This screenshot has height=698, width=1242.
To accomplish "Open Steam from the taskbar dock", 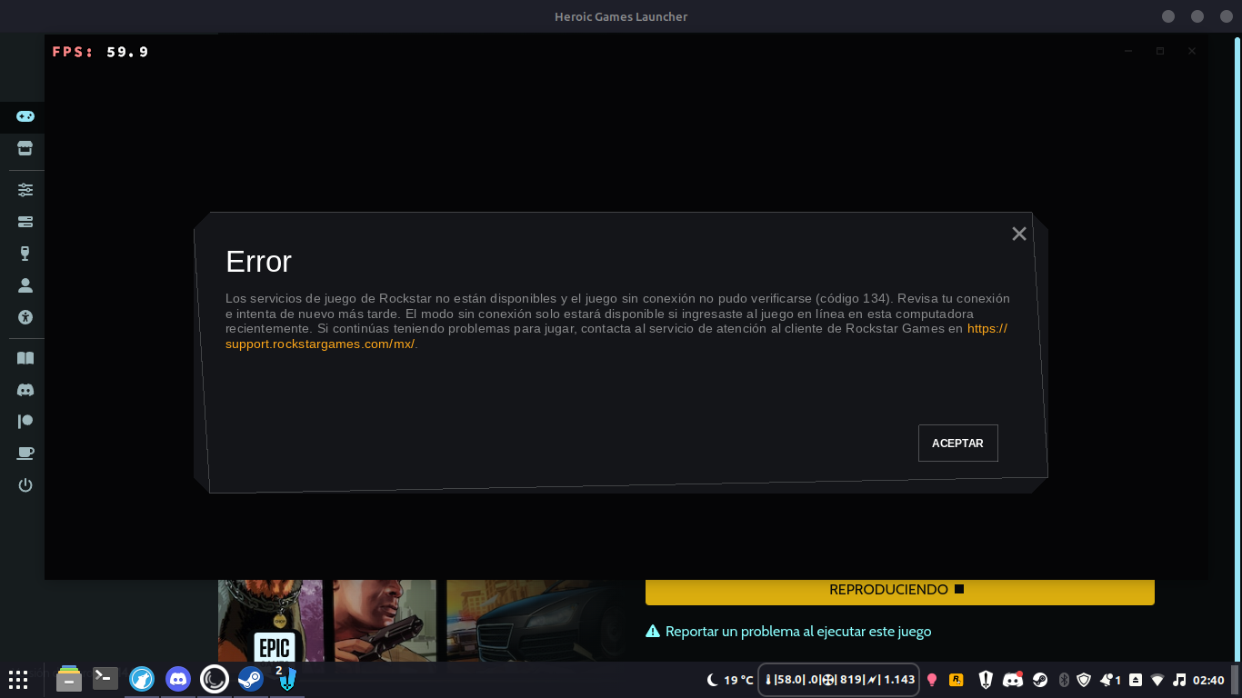I will point(251,679).
